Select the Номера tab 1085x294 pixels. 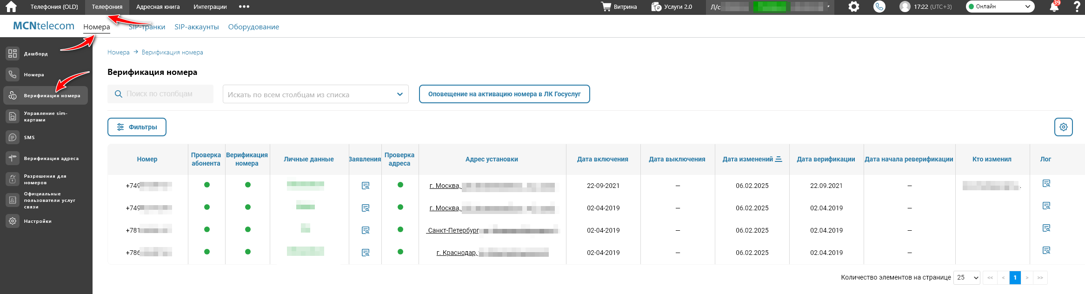97,27
